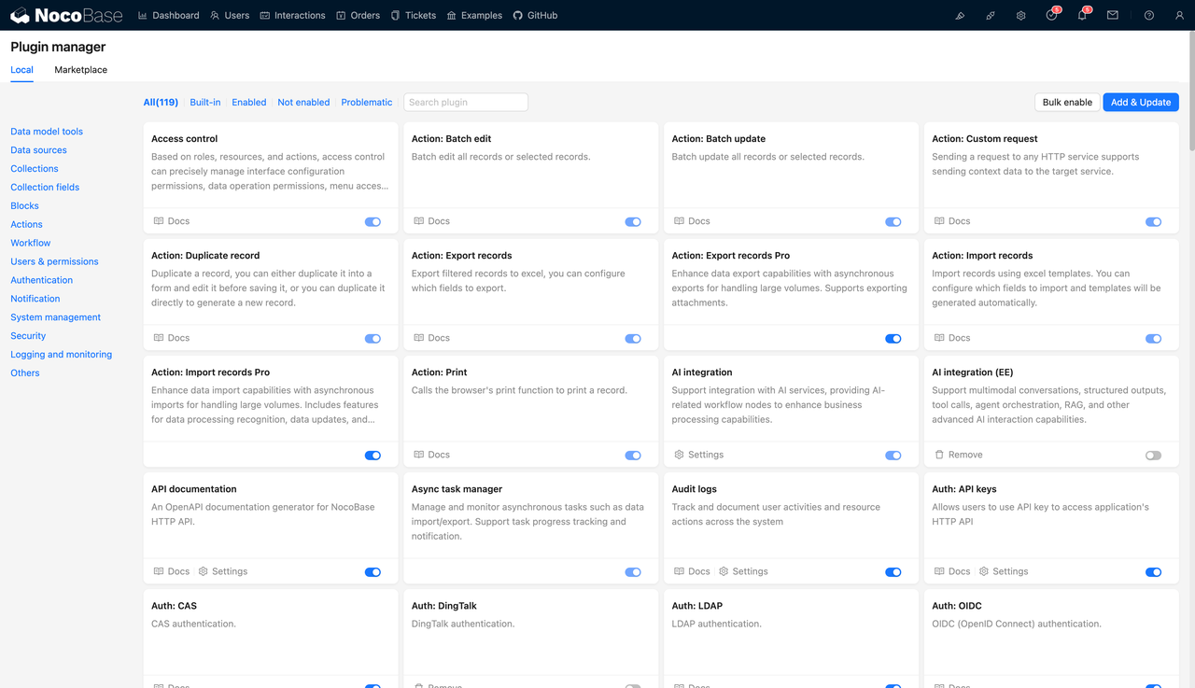Click Docs icon on Action: Duplicate record card

coord(159,338)
